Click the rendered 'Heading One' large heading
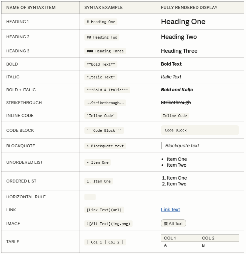Screen dimensions: 246x254 tap(183, 22)
